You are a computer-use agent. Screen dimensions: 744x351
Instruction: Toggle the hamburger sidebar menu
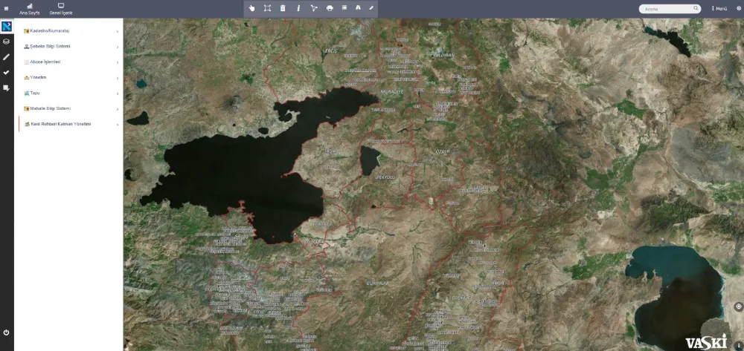point(7,8)
